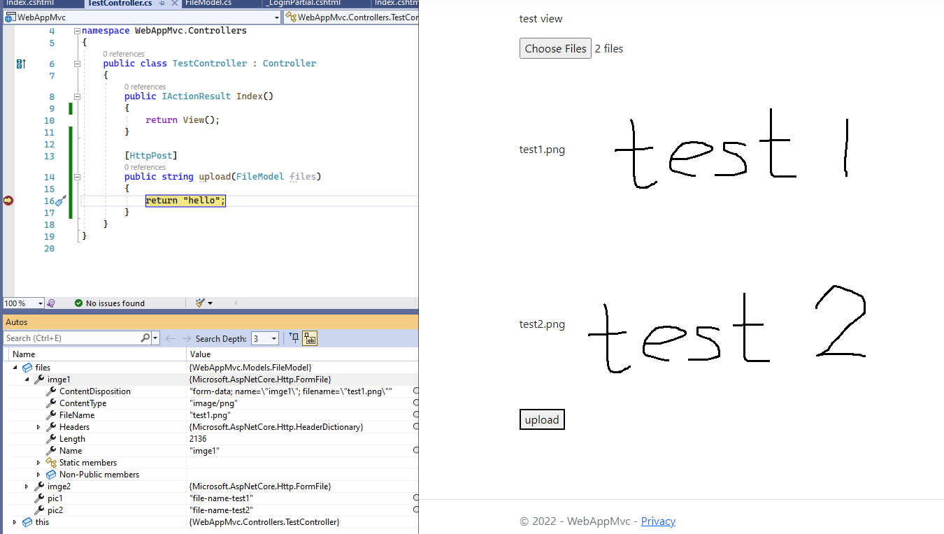
Task: Open the zoom level 100 % dropdown
Action: pos(40,303)
